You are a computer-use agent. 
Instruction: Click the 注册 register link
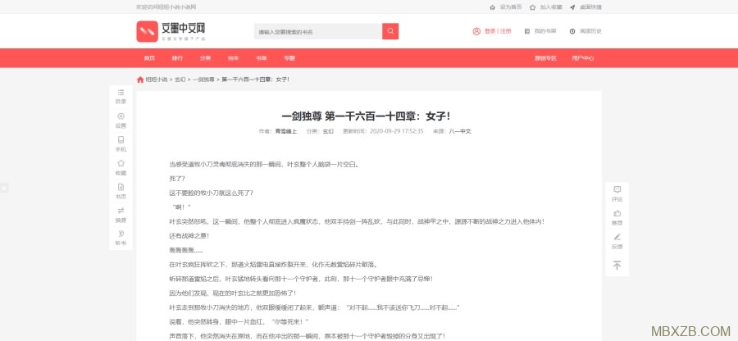point(505,31)
